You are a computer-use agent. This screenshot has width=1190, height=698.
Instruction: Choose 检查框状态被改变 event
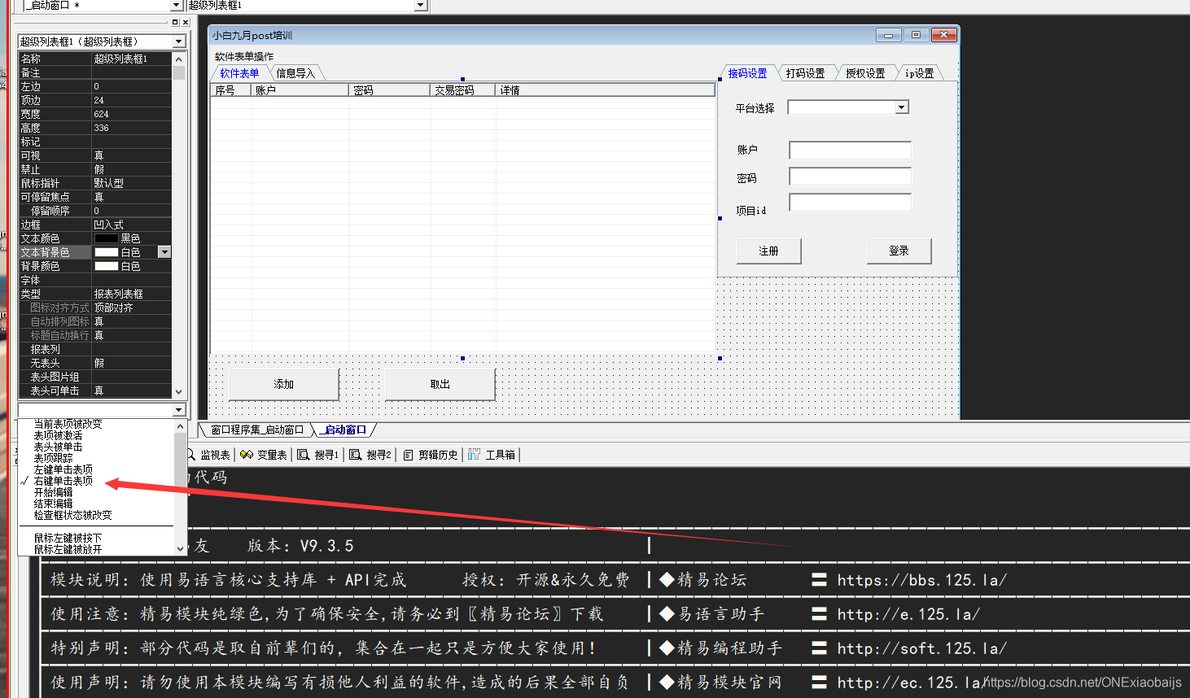tap(73, 515)
